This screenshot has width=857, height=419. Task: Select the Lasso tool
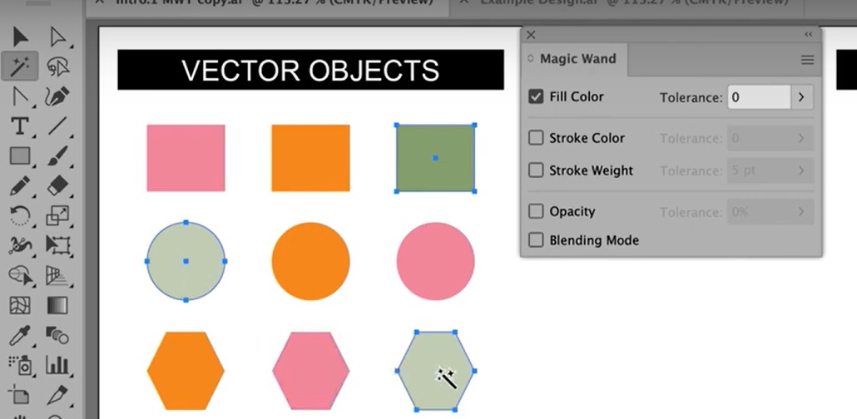tap(57, 67)
